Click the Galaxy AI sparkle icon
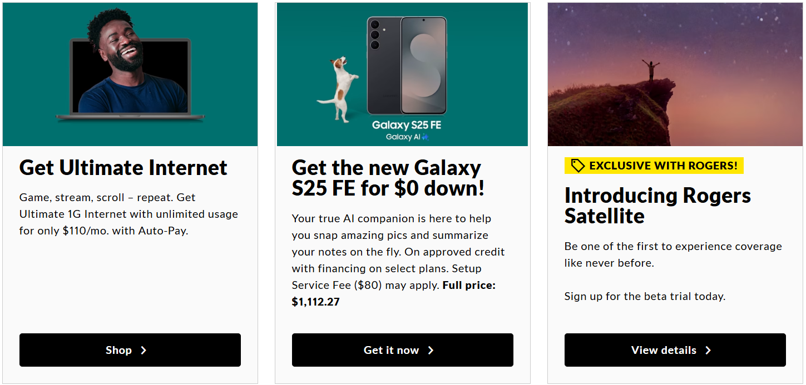Image resolution: width=806 pixels, height=385 pixels. (426, 137)
